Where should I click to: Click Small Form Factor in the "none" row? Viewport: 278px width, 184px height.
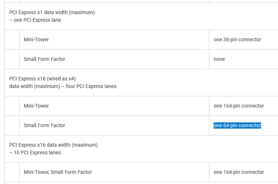[44, 59]
